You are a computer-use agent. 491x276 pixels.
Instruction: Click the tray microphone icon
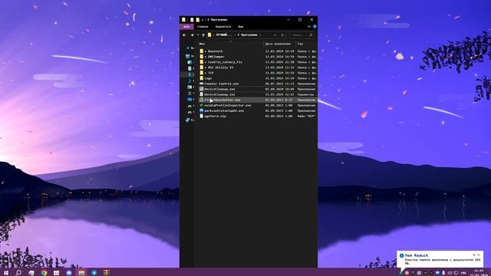point(443,273)
